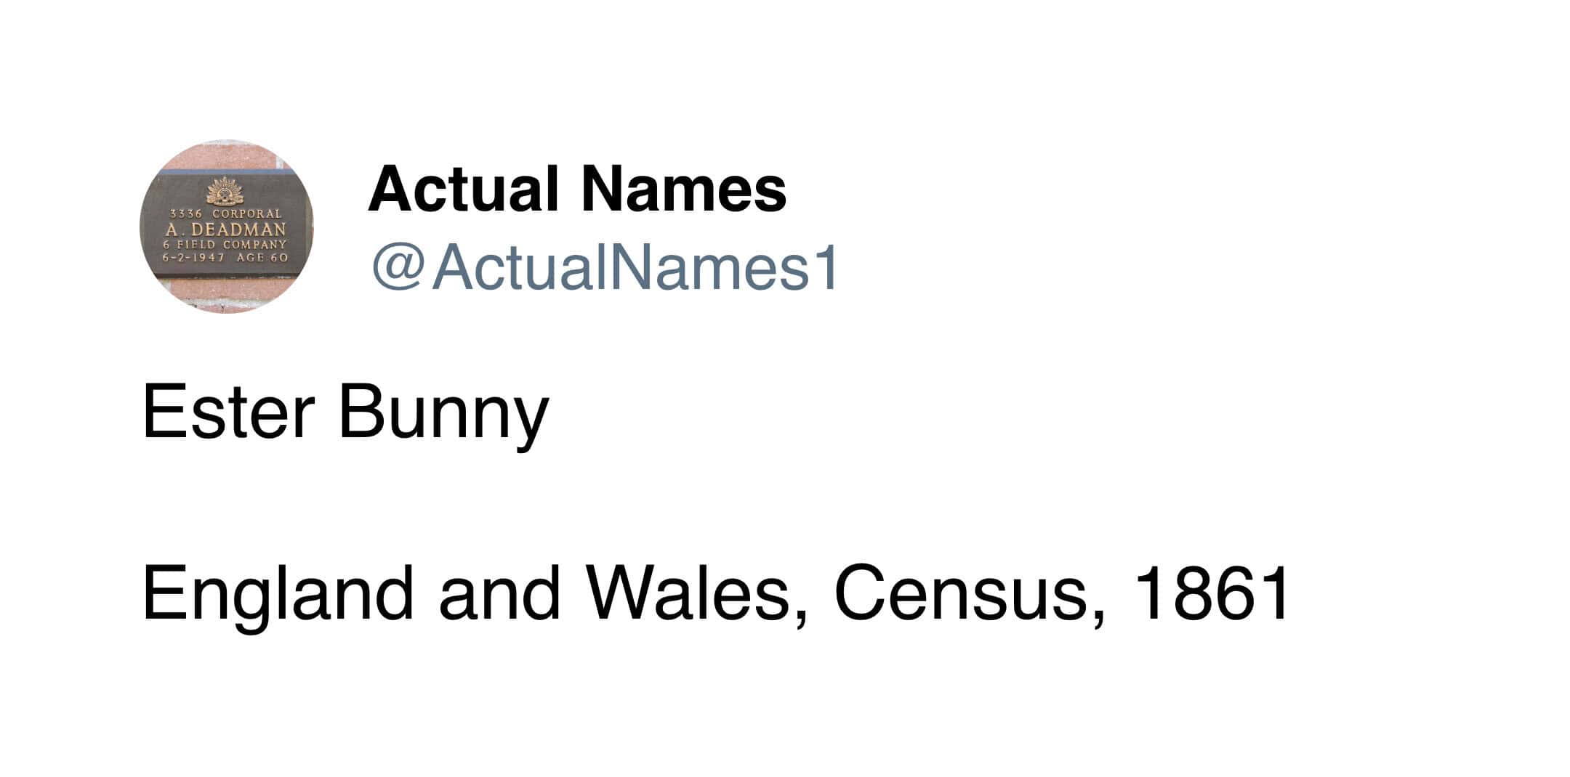
Task: Click the Actual Names profile avatar
Action: click(226, 227)
